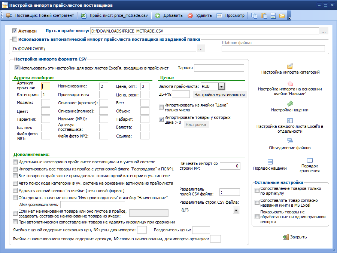The width and height of the screenshot is (337, 253).
Task: Open CSV row separator {LF} dropdown
Action: click(236, 210)
